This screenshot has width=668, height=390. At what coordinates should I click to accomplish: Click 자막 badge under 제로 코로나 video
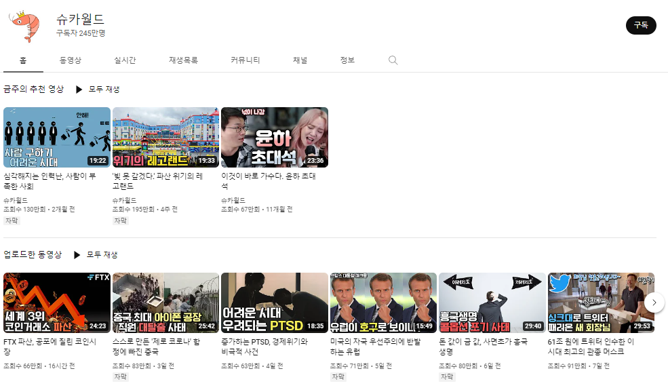pyautogui.click(x=121, y=377)
